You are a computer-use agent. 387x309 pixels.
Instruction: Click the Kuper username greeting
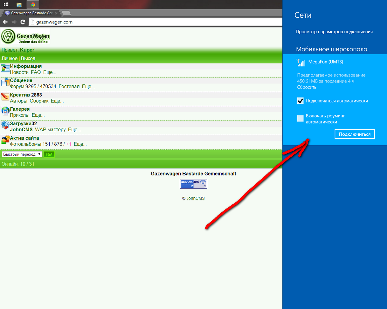27,50
